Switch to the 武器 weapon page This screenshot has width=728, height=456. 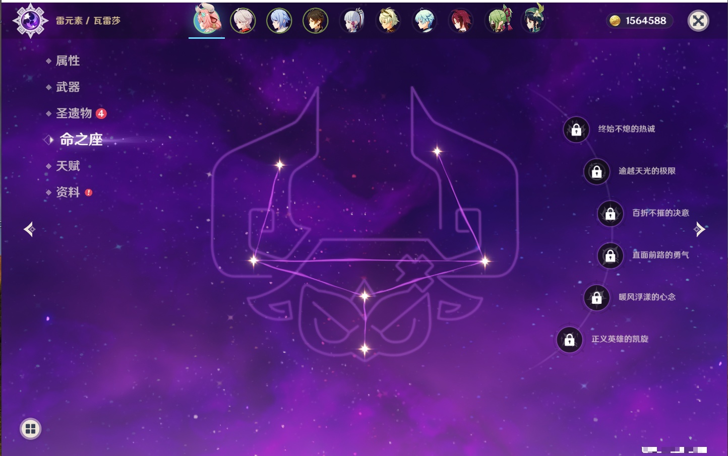68,87
